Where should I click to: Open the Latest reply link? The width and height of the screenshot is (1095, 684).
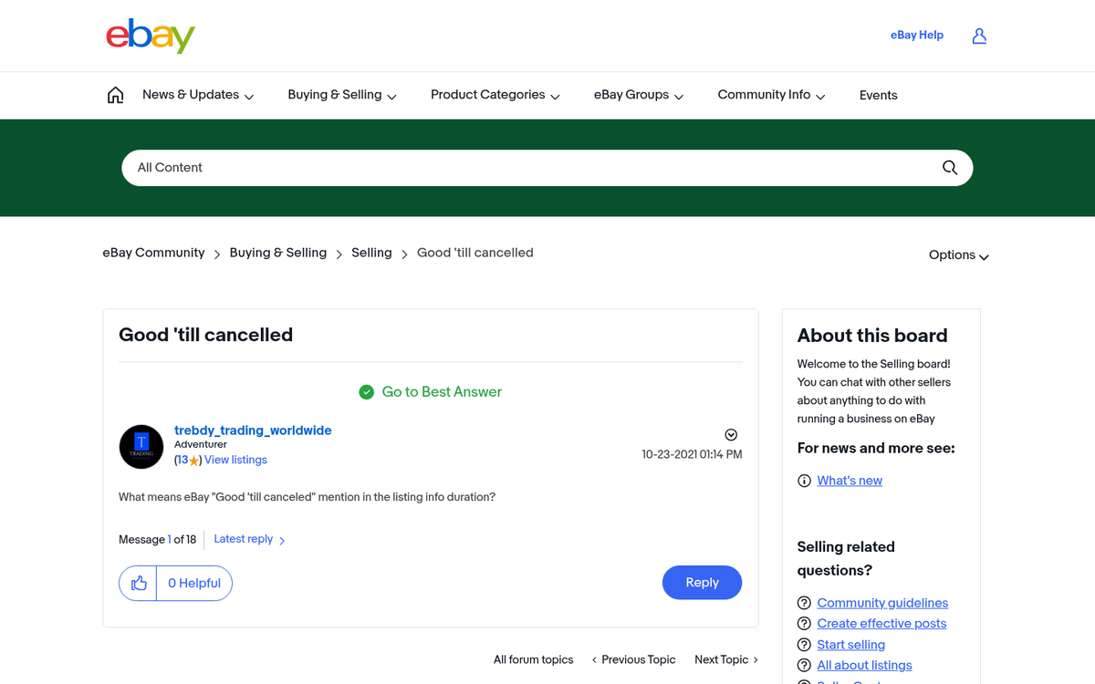click(x=243, y=539)
